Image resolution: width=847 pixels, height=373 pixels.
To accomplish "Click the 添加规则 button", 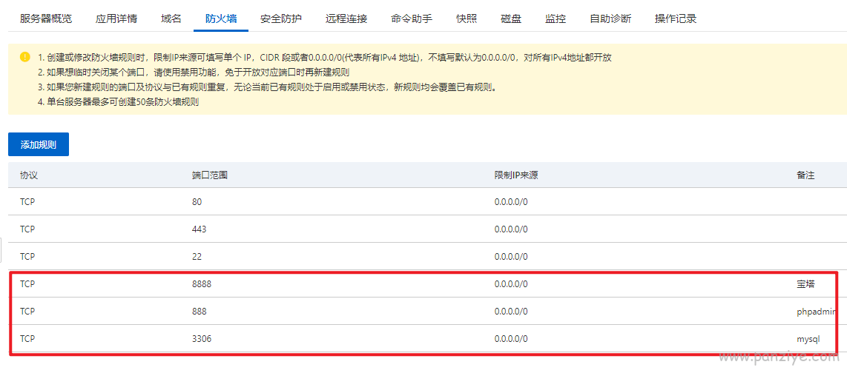I will (39, 144).
